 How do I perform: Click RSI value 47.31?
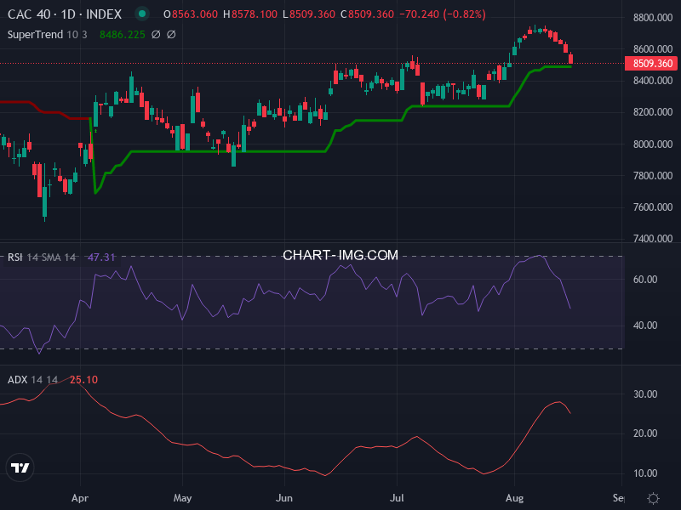pyautogui.click(x=101, y=258)
